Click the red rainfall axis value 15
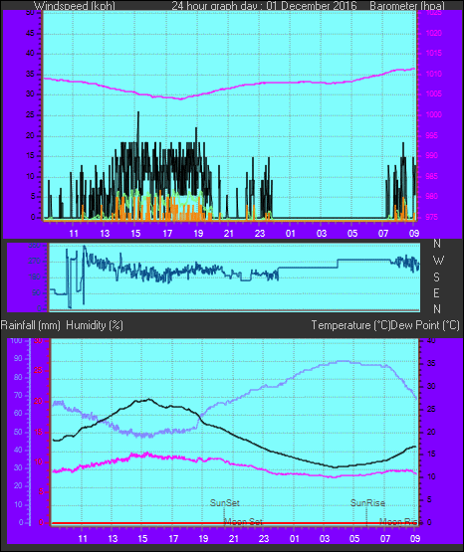The image size is (464, 552). [x=39, y=432]
